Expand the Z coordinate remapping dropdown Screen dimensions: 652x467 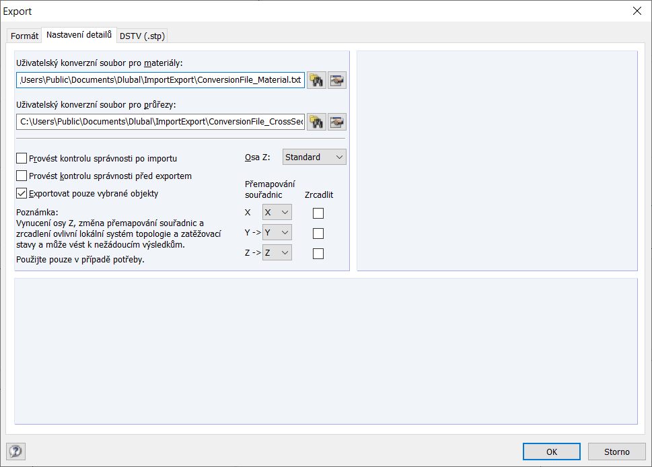277,253
